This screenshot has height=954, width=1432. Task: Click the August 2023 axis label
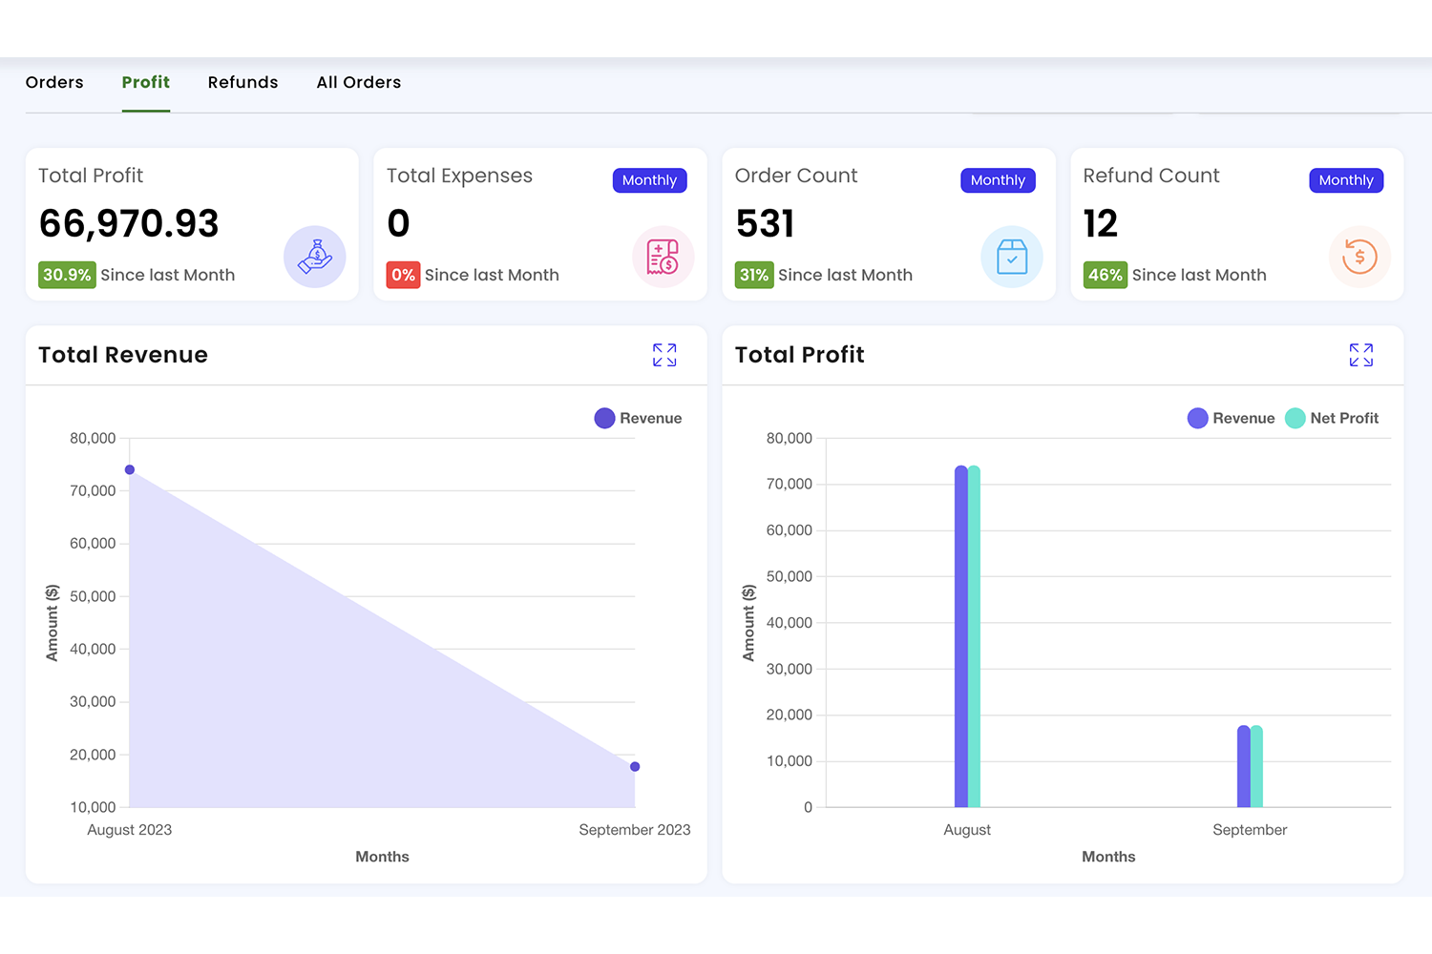tap(130, 830)
